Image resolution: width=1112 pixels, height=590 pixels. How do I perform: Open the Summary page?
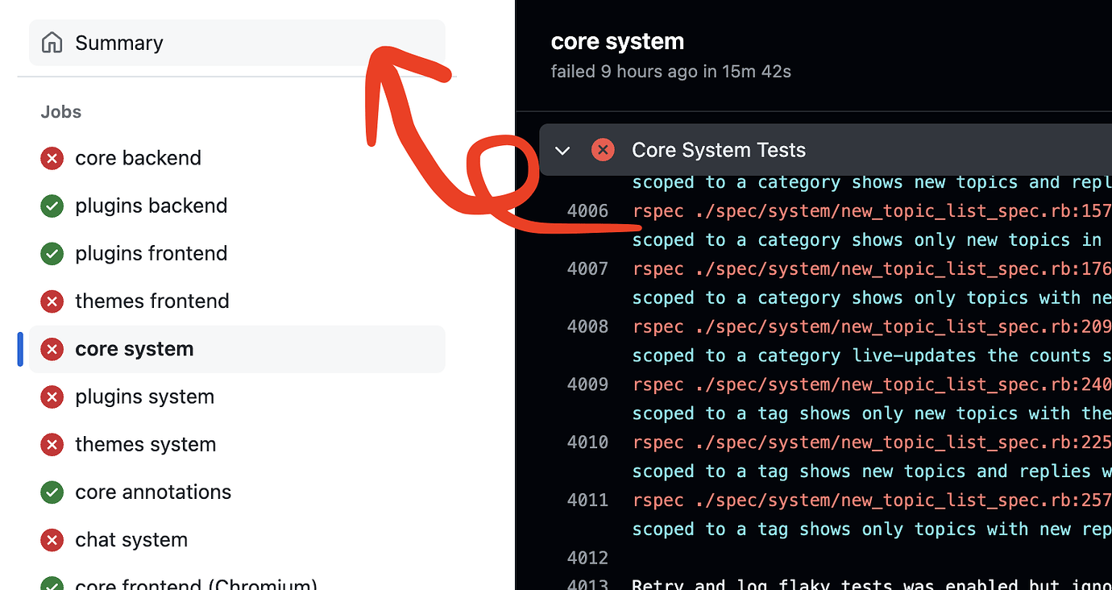237,43
